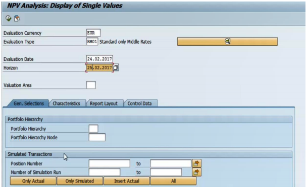This screenshot has width=307, height=187.
Task: Click the Evaluation Type label
Action: [x=19, y=42]
